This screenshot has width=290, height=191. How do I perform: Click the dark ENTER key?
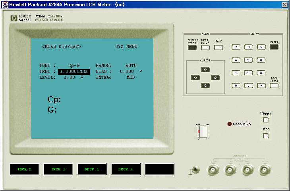point(274,47)
